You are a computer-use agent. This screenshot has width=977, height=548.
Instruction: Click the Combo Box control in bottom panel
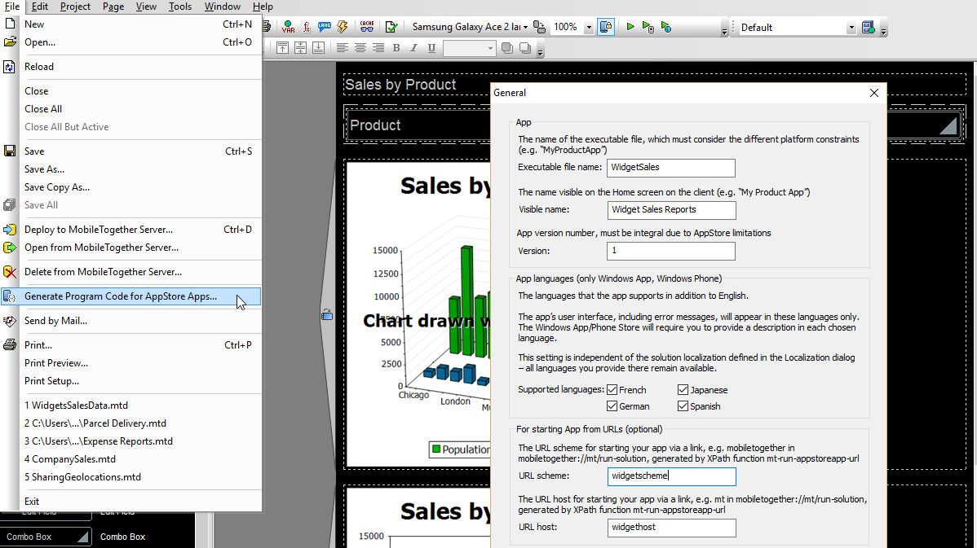[46, 537]
